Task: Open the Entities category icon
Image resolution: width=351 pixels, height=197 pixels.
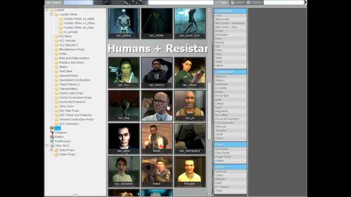Action: pos(52,137)
